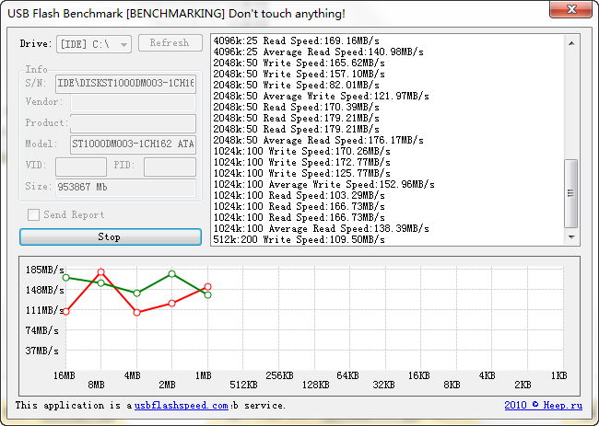Click the log scrollbar thumb
The width and height of the screenshot is (599, 426).
point(571,194)
